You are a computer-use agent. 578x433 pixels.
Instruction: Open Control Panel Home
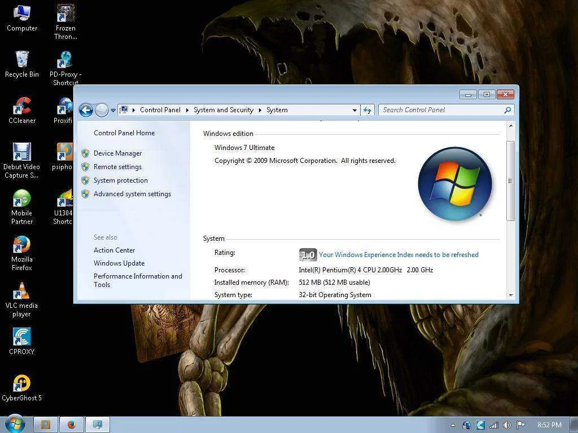(x=124, y=133)
